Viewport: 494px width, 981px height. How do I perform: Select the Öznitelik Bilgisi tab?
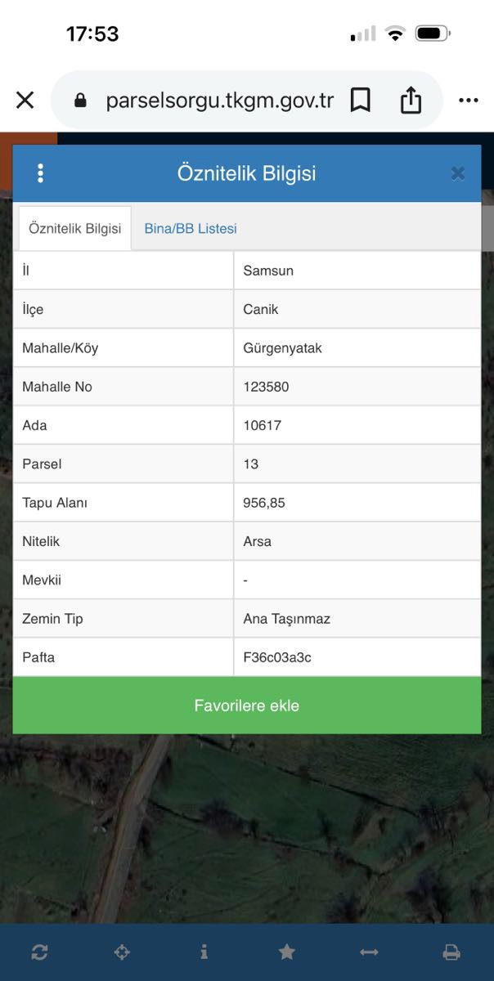74,229
